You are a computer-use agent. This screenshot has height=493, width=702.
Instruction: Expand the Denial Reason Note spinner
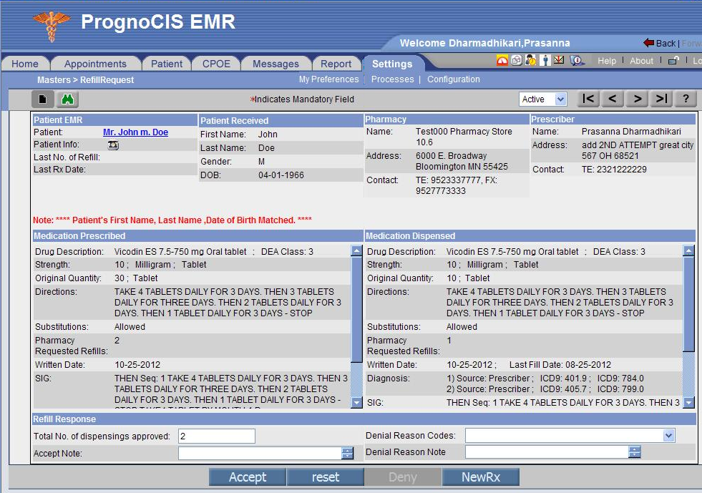click(635, 451)
